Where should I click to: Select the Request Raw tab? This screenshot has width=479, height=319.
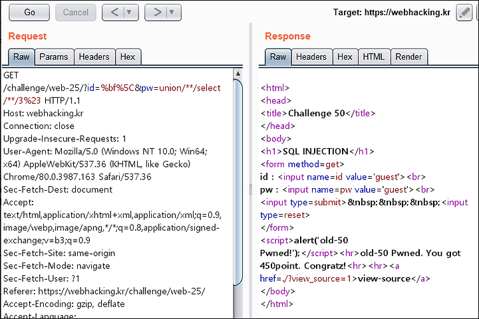tap(21, 57)
